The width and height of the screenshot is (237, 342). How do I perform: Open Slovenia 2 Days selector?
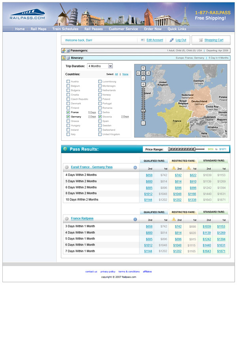coord(125,117)
